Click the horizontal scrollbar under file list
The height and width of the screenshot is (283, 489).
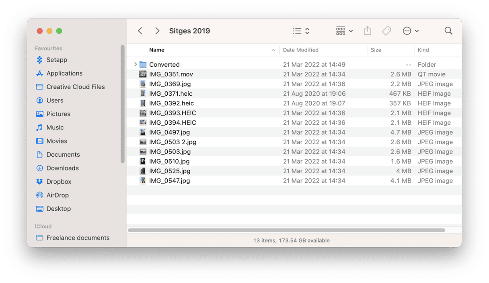286,230
